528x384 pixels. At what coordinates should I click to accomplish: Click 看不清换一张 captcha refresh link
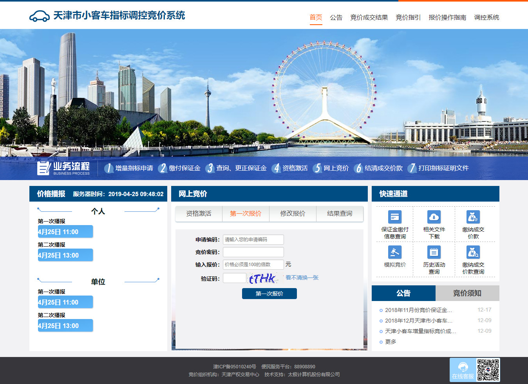(x=302, y=278)
